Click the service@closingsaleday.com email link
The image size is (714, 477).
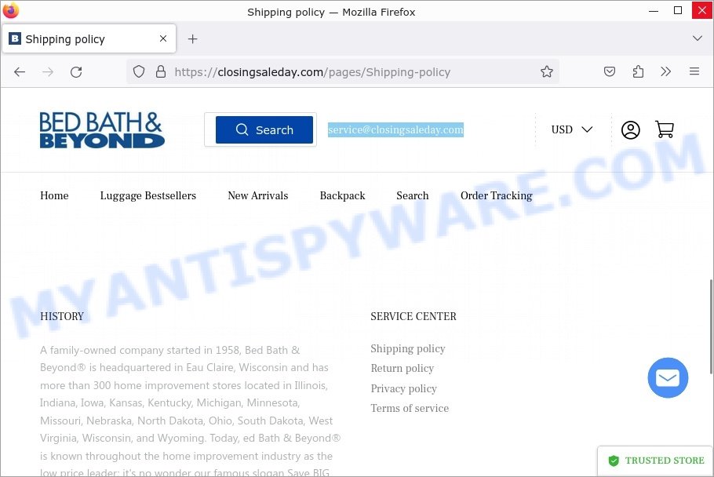tap(395, 129)
